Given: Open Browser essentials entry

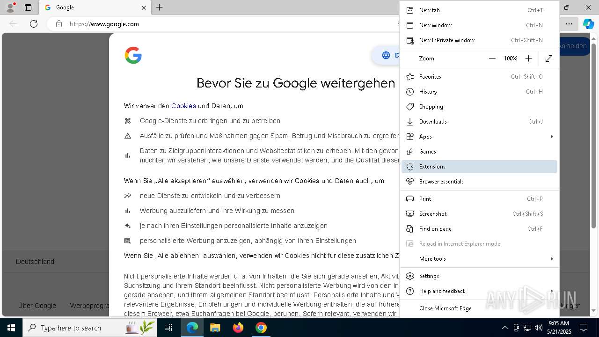Looking at the screenshot, I should coord(479,182).
